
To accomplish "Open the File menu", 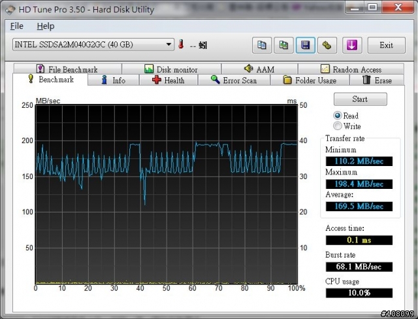I will click(x=16, y=26).
